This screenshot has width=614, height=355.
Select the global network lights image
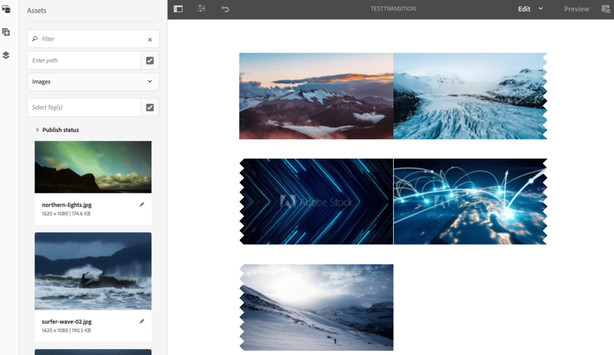click(470, 201)
